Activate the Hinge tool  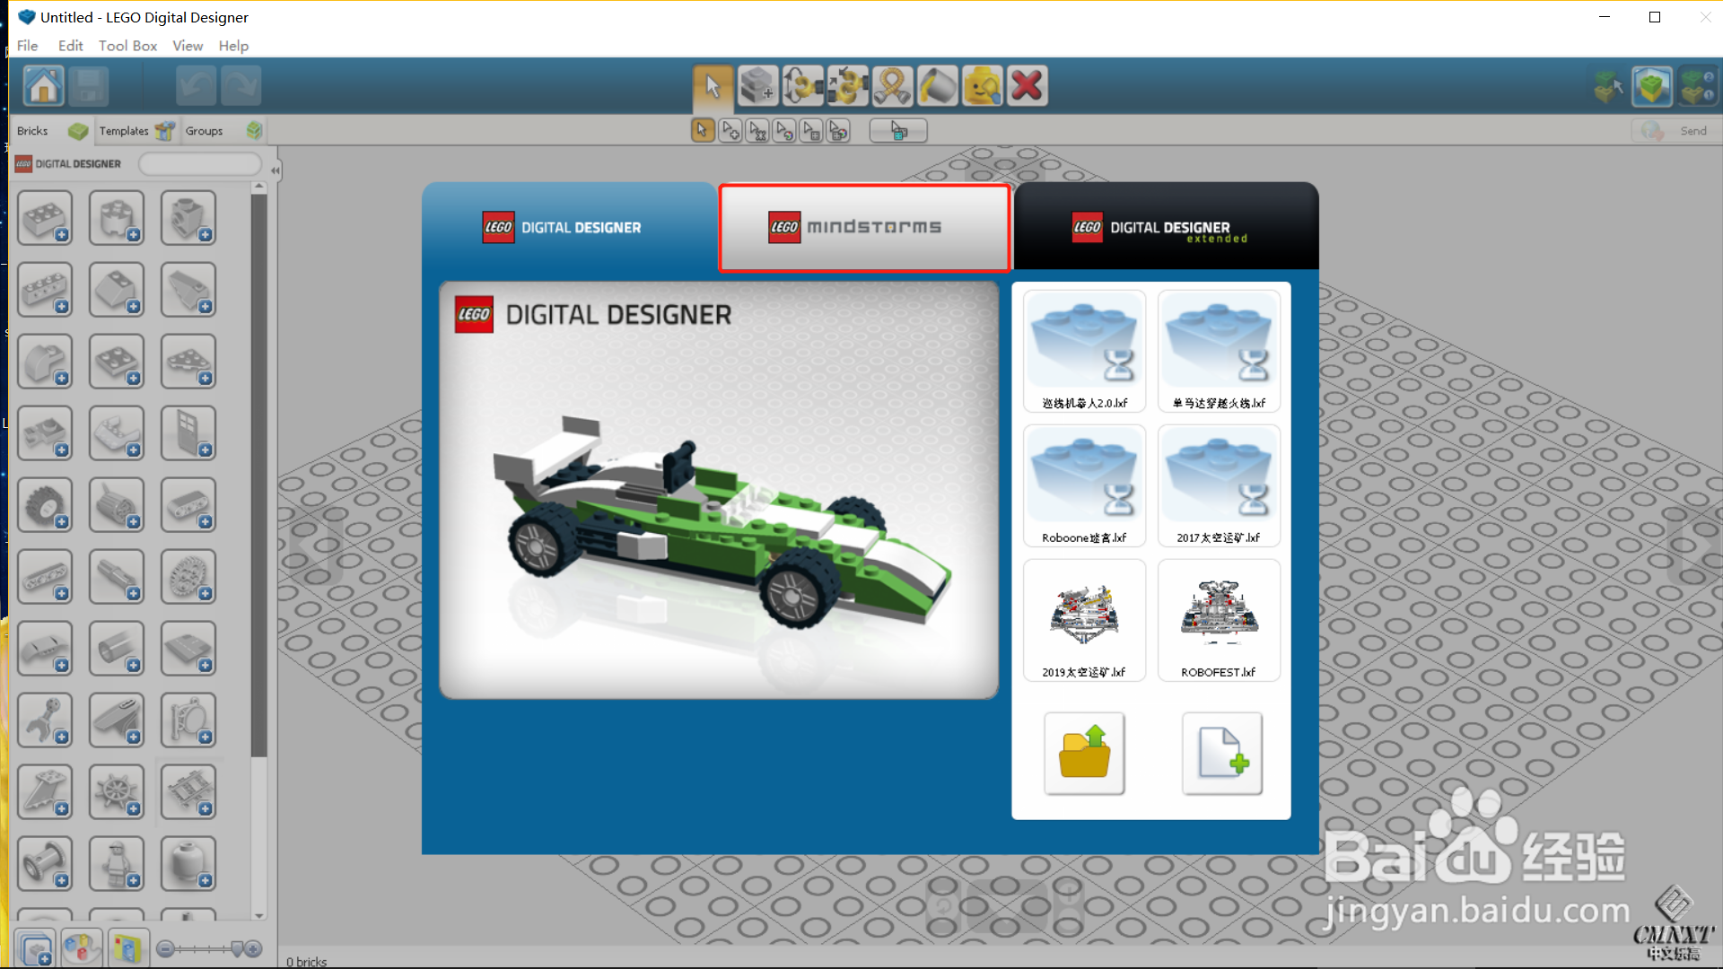[x=802, y=87]
